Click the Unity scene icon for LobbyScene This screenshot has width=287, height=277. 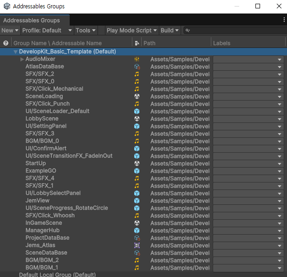pos(137,119)
